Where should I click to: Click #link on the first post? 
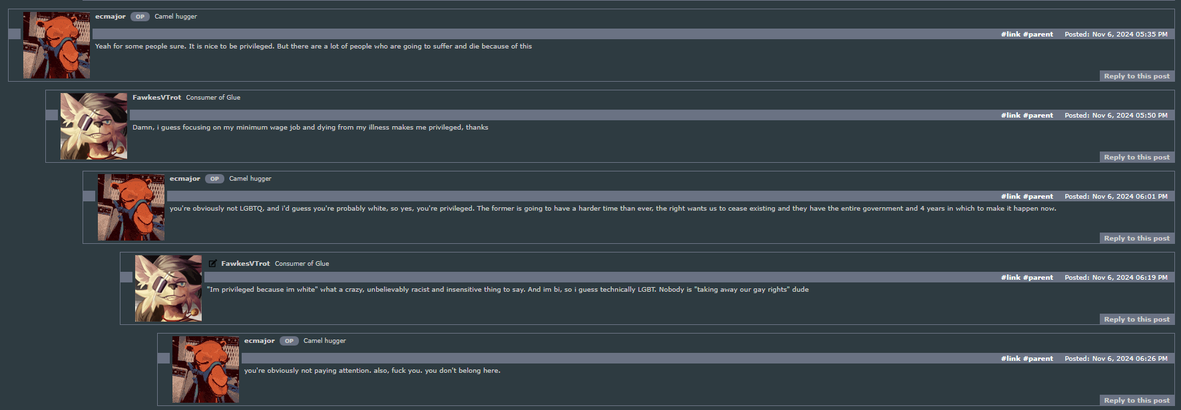pos(1011,33)
